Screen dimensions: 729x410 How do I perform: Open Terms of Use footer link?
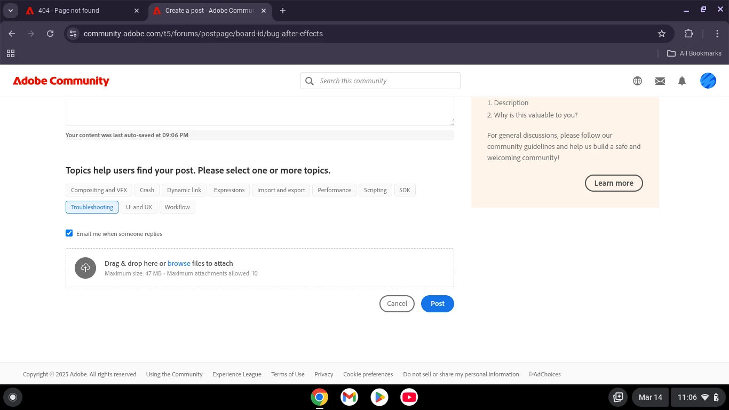[x=288, y=374]
